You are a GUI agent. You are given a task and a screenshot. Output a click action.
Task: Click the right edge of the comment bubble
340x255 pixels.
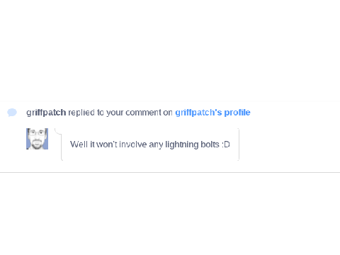239,144
